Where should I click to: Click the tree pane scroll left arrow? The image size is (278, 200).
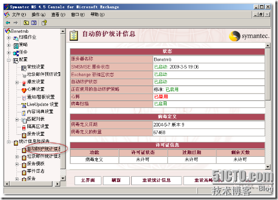(7, 184)
